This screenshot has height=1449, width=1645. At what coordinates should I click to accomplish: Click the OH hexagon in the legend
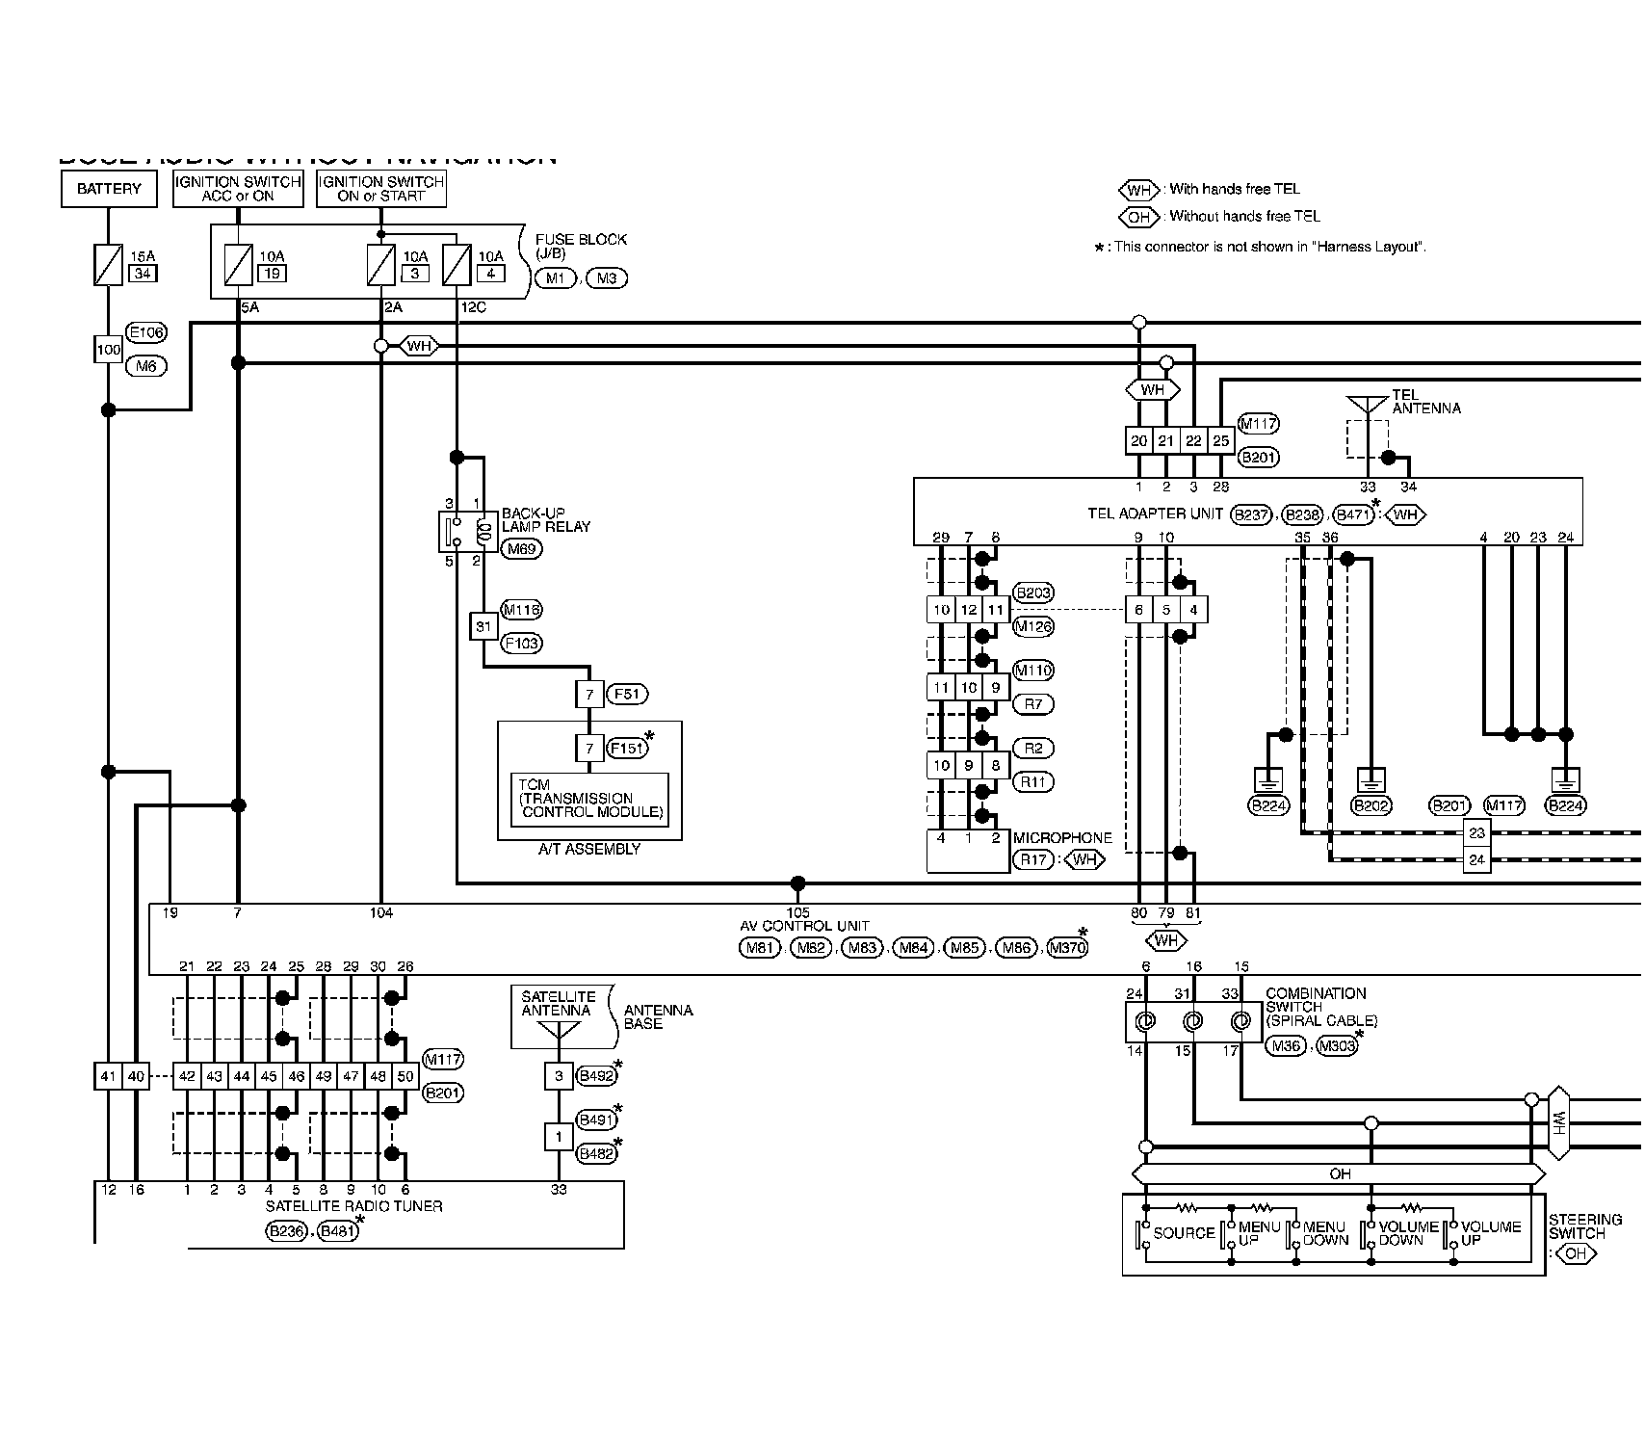tap(1139, 217)
